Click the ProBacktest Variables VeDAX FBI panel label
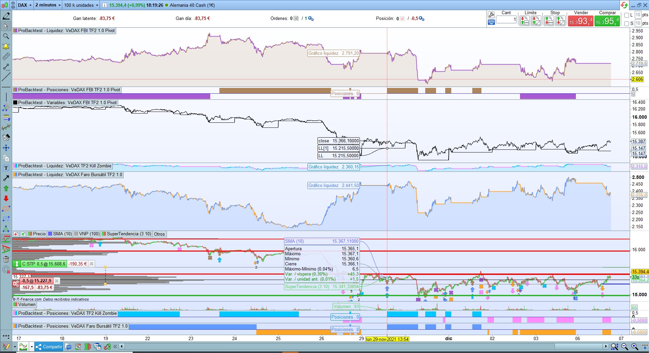The width and height of the screenshot is (649, 353). tap(65, 103)
